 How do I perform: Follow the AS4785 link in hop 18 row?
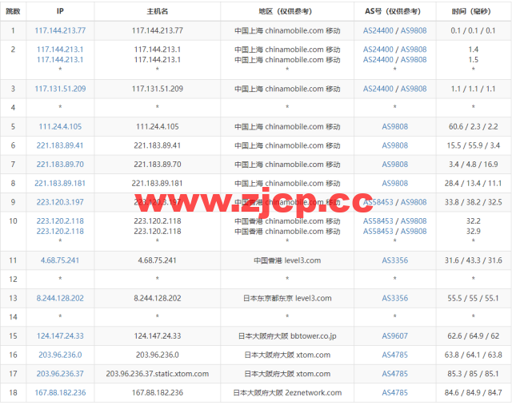click(395, 392)
